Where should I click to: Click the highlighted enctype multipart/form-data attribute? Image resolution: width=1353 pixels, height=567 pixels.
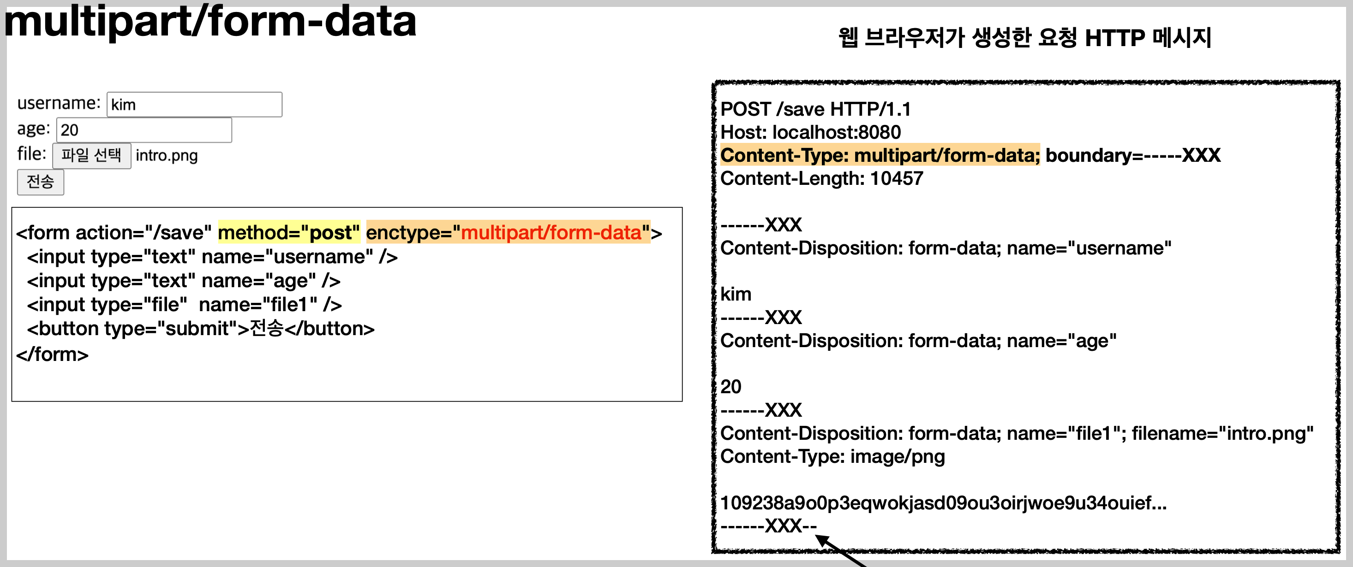508,232
